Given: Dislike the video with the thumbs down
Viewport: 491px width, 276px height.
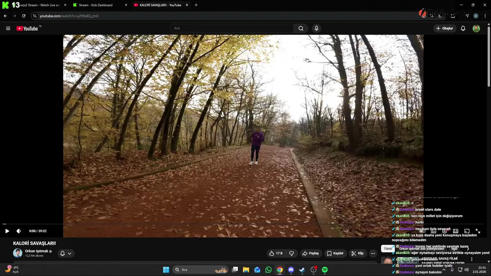Looking at the screenshot, I should [292, 253].
